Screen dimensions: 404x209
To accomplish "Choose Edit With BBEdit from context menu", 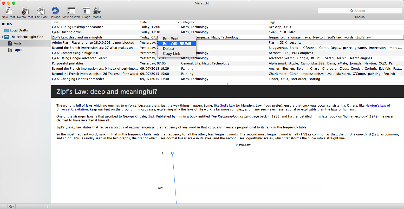I will coord(177,44).
